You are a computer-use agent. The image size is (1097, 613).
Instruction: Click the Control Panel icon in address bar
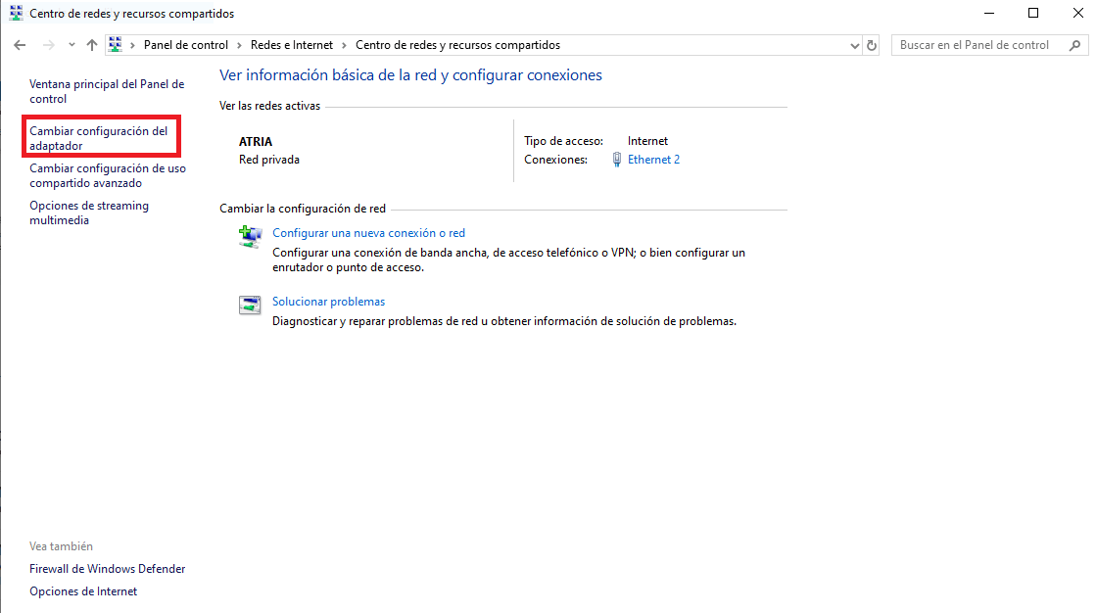(116, 45)
